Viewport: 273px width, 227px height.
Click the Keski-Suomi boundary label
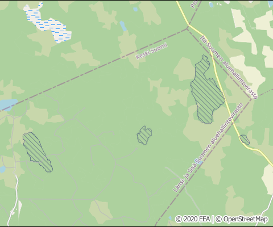[x=151, y=51]
